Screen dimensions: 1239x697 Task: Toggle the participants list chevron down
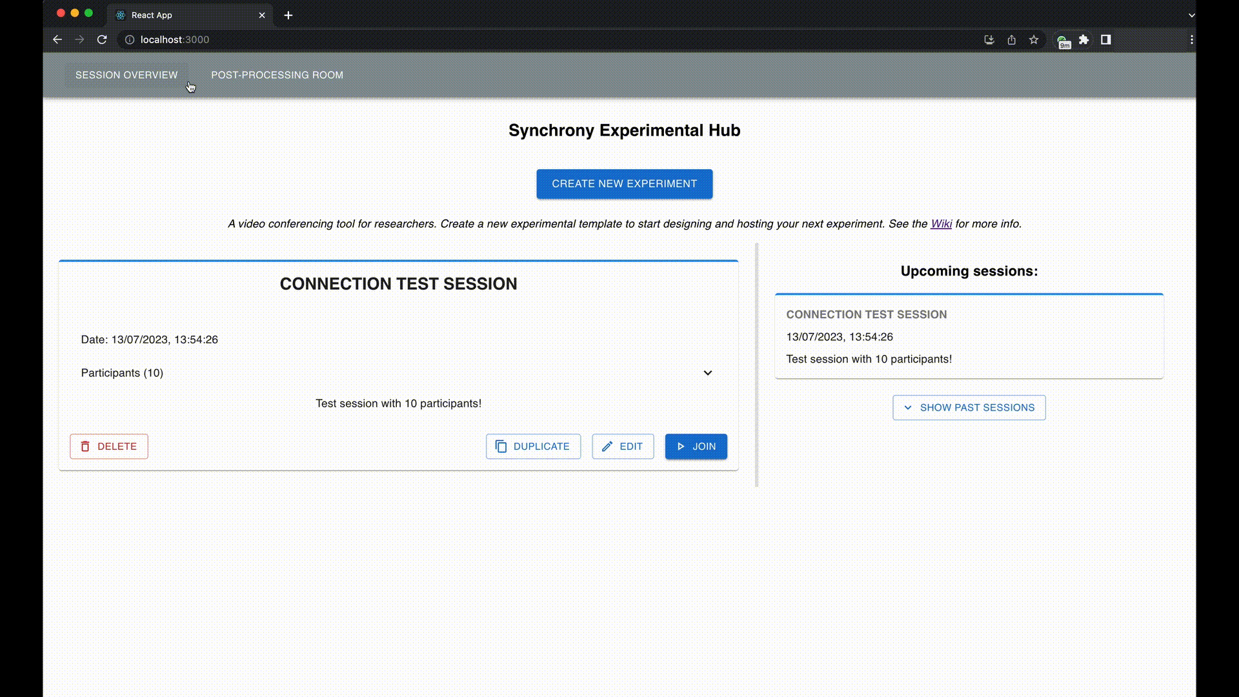(707, 373)
